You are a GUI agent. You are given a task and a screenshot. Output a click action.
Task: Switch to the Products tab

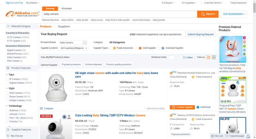pyautogui.click(x=46, y=26)
